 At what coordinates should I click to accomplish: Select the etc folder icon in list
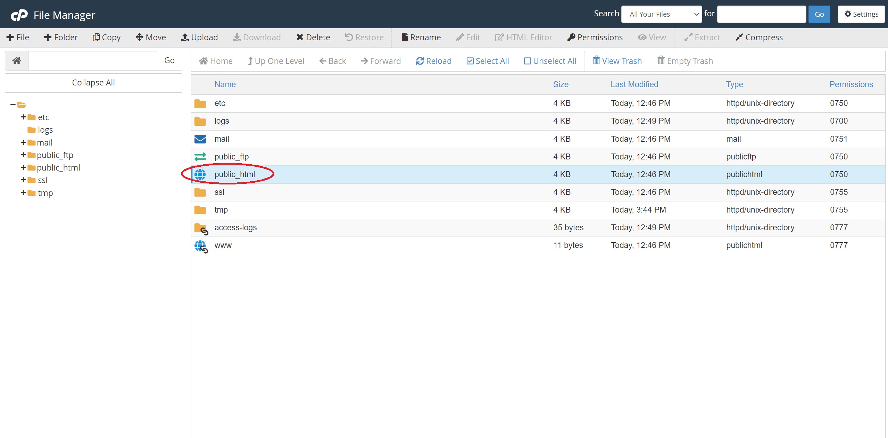tap(200, 104)
